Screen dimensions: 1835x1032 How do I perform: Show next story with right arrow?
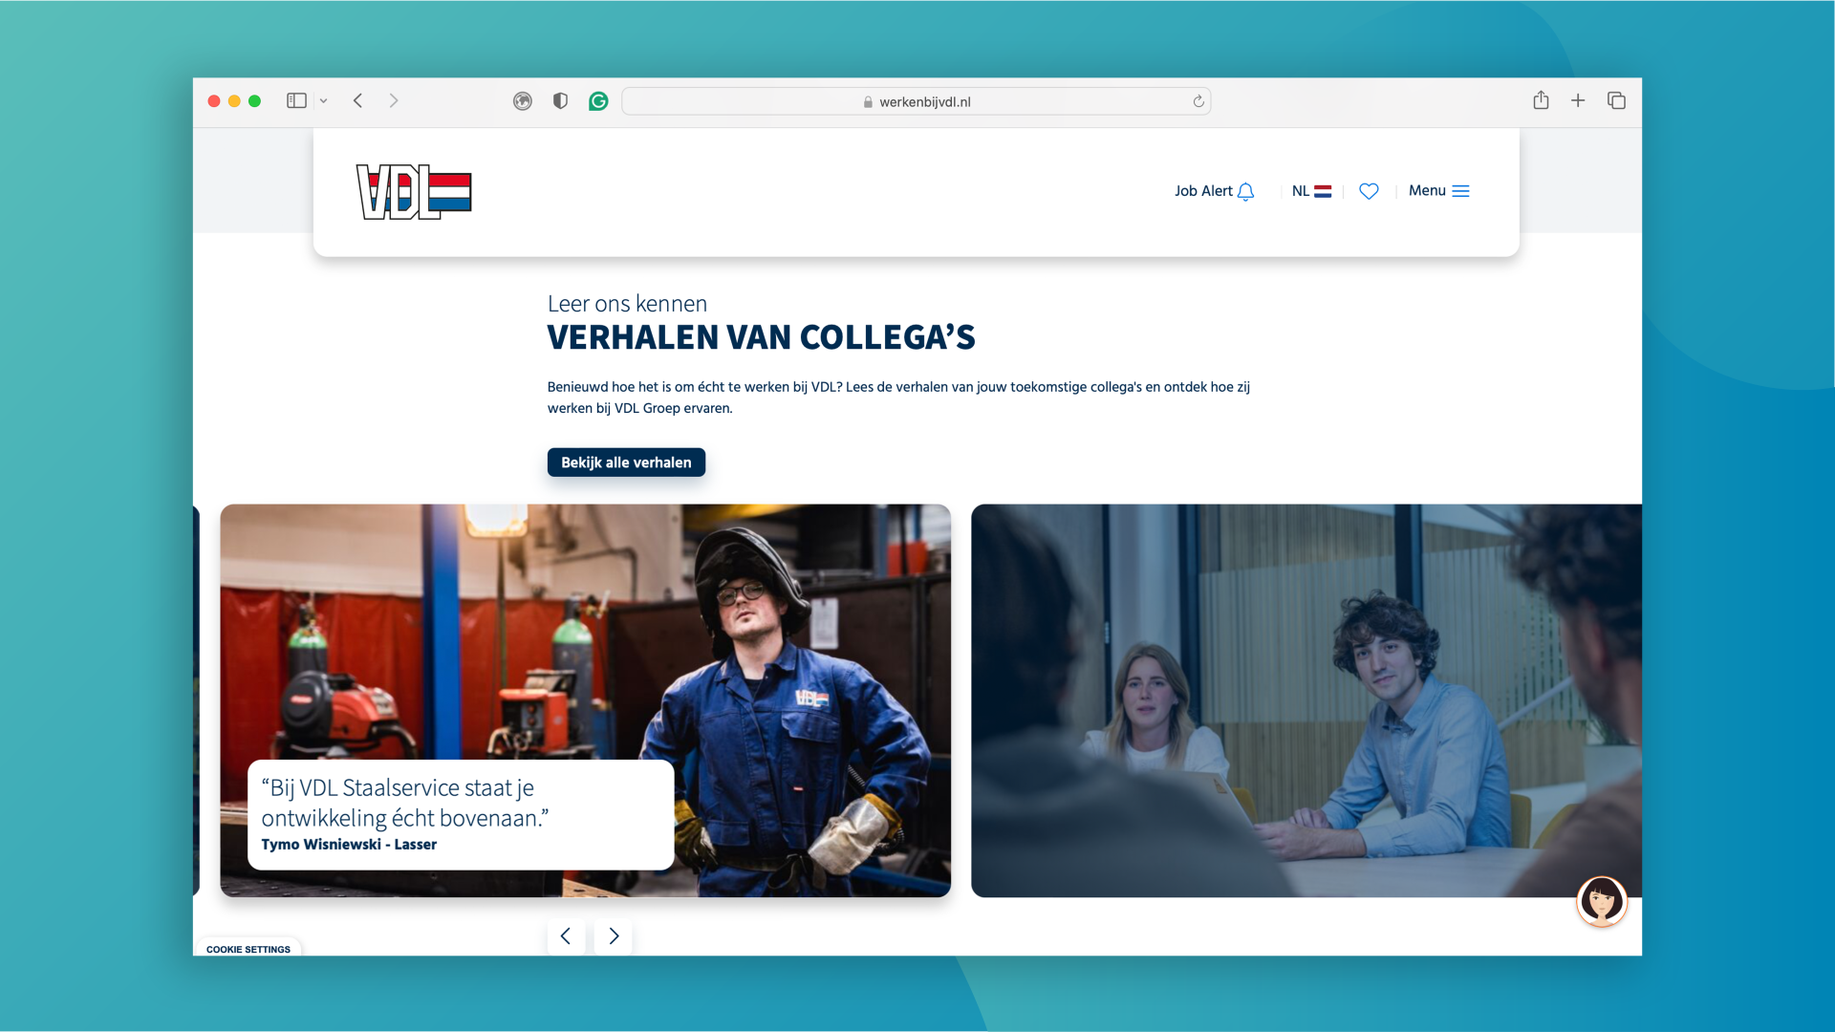pyautogui.click(x=614, y=936)
